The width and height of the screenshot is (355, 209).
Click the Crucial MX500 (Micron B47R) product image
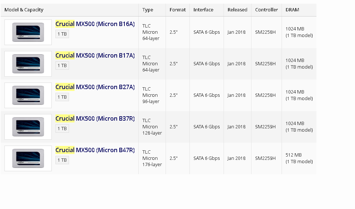[x=28, y=158]
